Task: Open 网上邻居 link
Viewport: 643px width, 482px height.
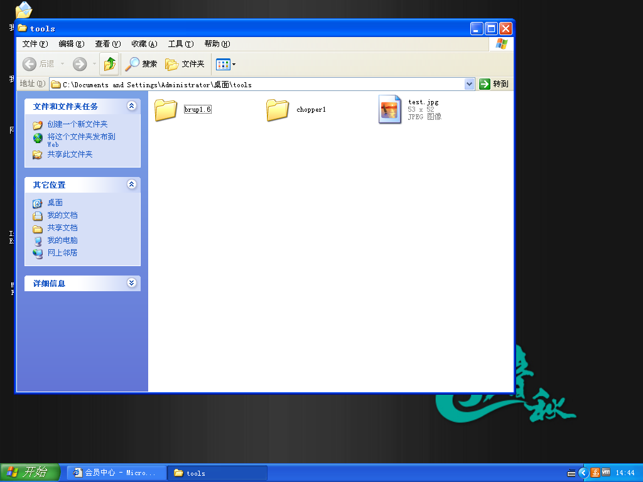Action: pos(62,252)
